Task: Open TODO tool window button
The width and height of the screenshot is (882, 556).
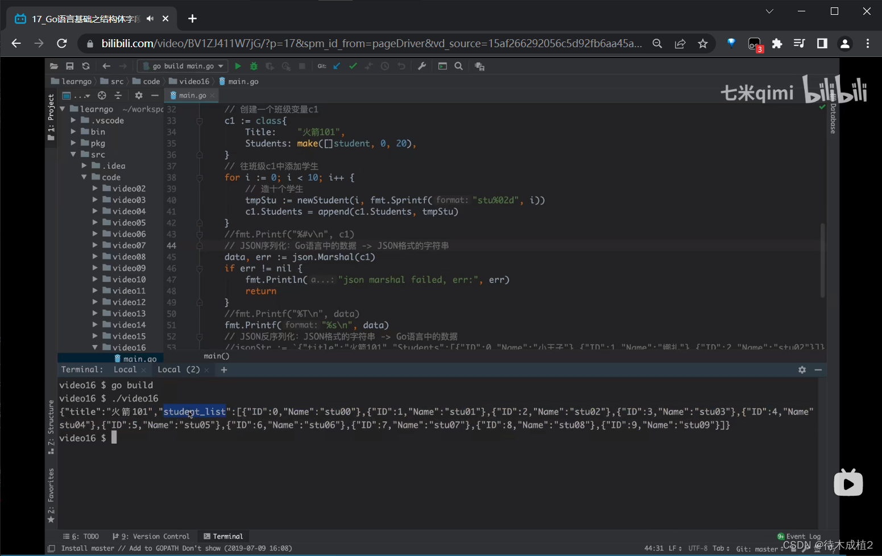Action: (81, 536)
